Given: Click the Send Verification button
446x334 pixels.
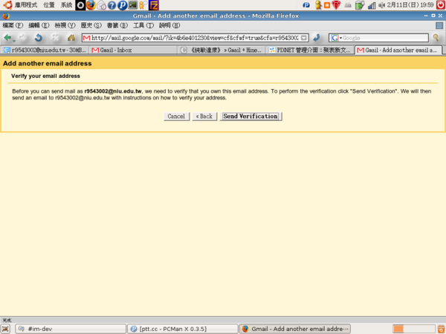Looking at the screenshot, I should (251, 117).
